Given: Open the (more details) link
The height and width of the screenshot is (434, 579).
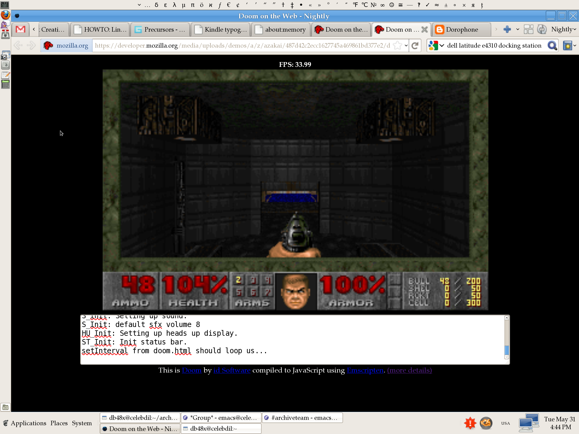Looking at the screenshot, I should [x=409, y=370].
